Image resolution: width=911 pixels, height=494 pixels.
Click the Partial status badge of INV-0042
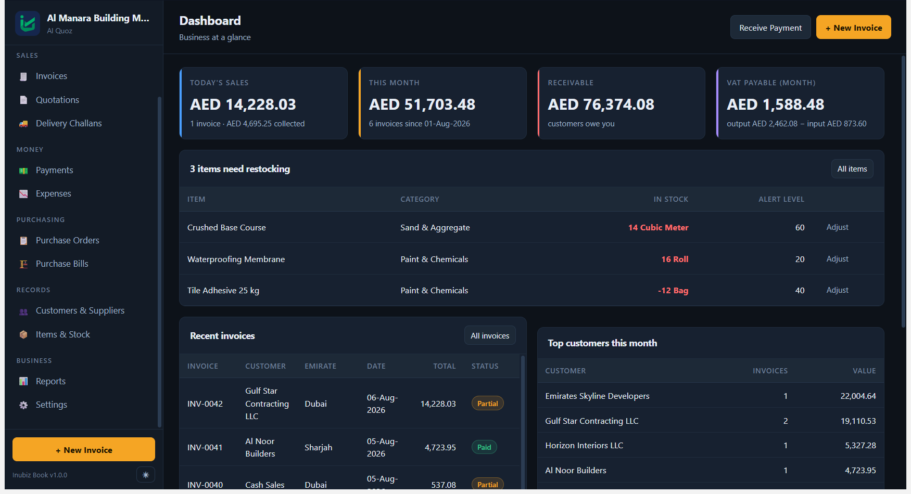click(x=487, y=404)
